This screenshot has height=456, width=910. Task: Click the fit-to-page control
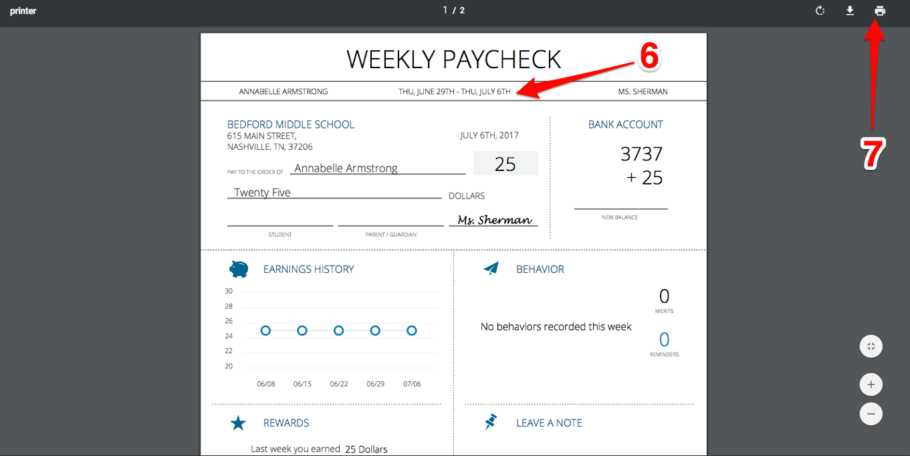click(x=871, y=346)
